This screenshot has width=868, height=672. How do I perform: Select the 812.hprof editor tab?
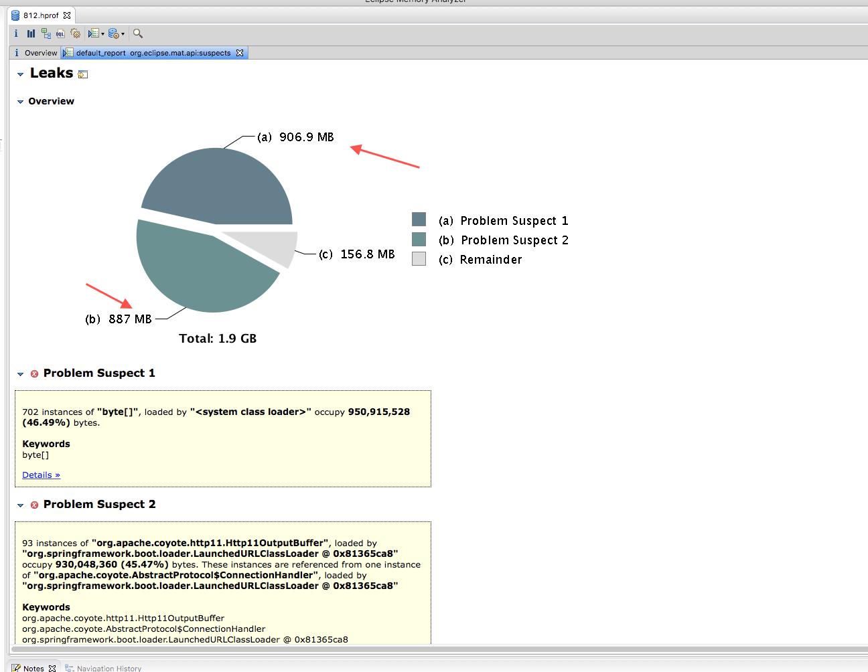[41, 15]
